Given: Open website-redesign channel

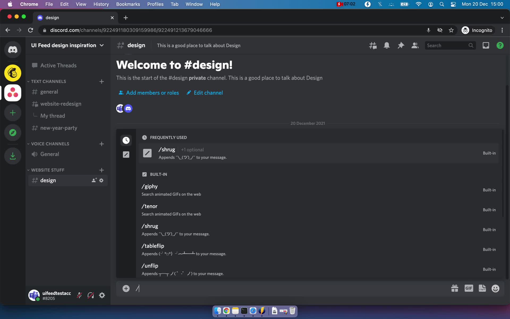Looking at the screenshot, I should point(68,104).
